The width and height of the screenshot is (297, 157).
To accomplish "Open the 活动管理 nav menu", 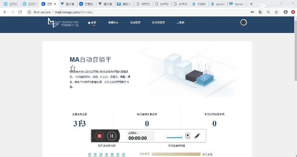I will (x=135, y=22).
